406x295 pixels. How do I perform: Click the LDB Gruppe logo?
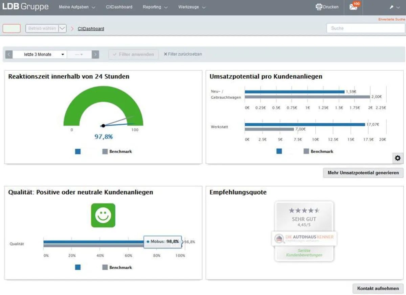[x=25, y=7]
